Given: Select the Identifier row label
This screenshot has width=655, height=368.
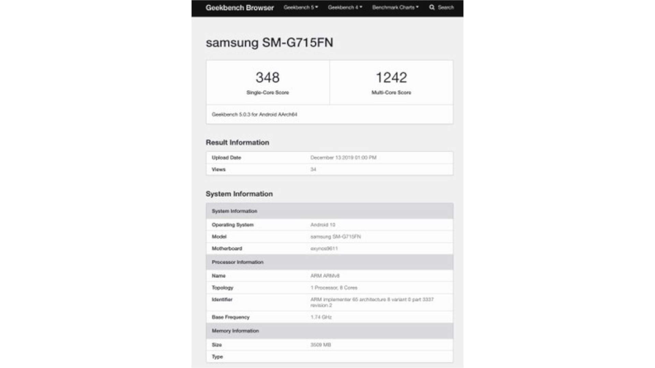Looking at the screenshot, I should [x=222, y=300].
